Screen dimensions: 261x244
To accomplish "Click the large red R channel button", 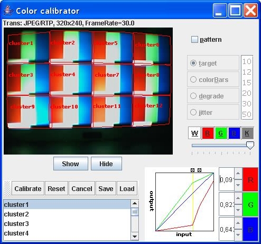I will pyautogui.click(x=250, y=179).
